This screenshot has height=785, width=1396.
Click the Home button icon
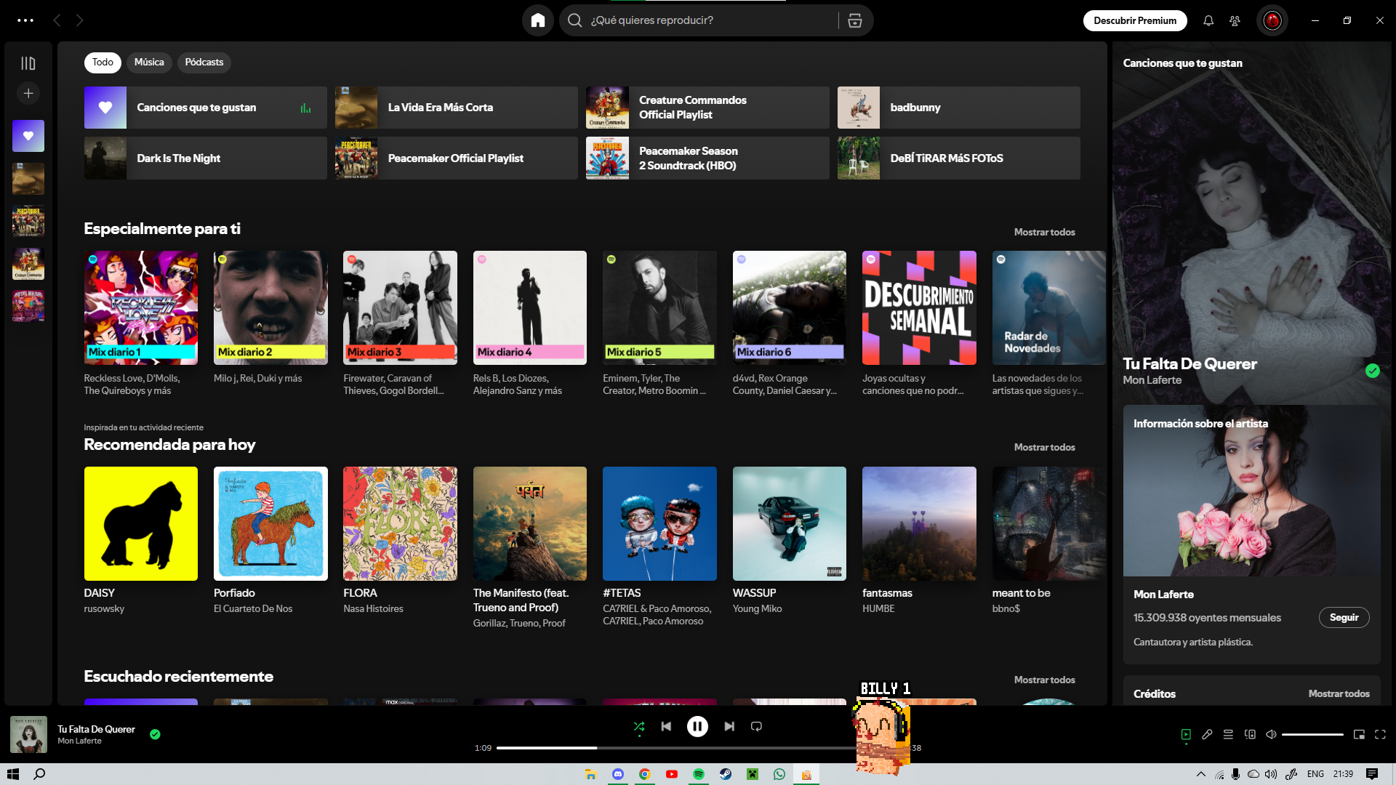tap(538, 20)
